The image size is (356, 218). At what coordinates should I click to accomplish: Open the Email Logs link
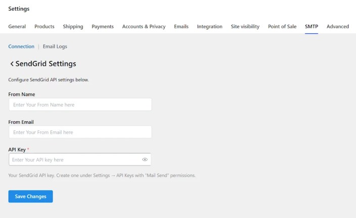(55, 46)
